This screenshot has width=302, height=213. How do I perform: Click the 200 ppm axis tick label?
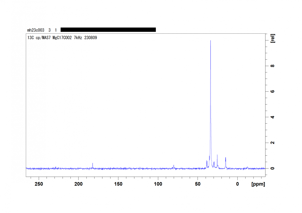tap(79, 184)
